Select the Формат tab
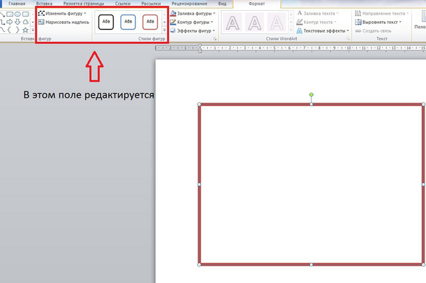 257,4
